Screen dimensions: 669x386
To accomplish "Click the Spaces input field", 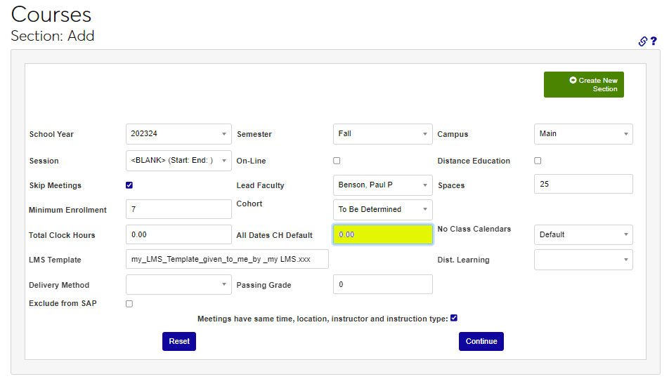I will 583,184.
